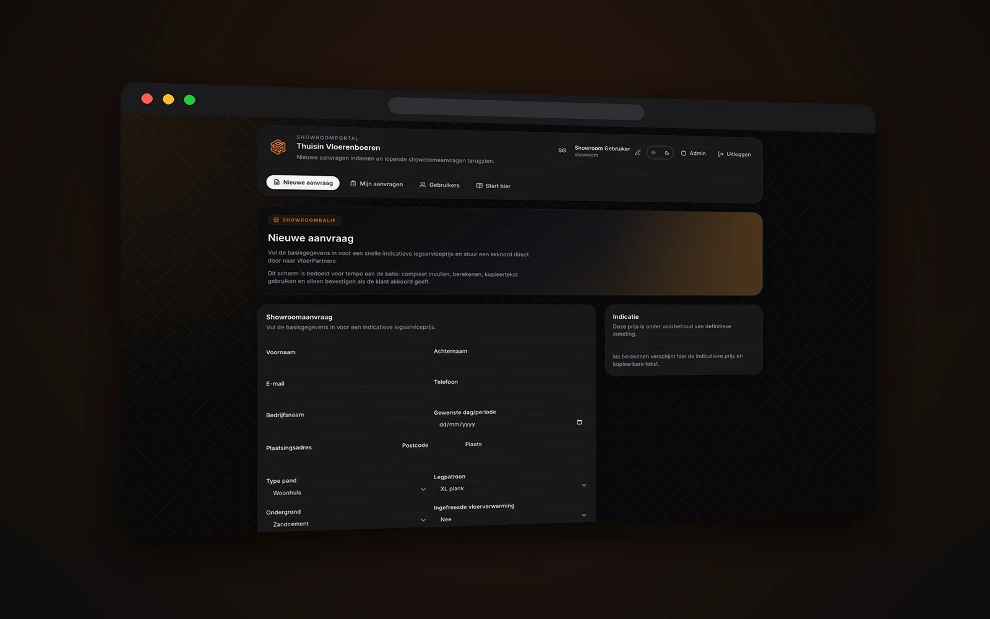This screenshot has height=619, width=990.
Task: Click the Showroom Gebruiker profile name
Action: 602,149
